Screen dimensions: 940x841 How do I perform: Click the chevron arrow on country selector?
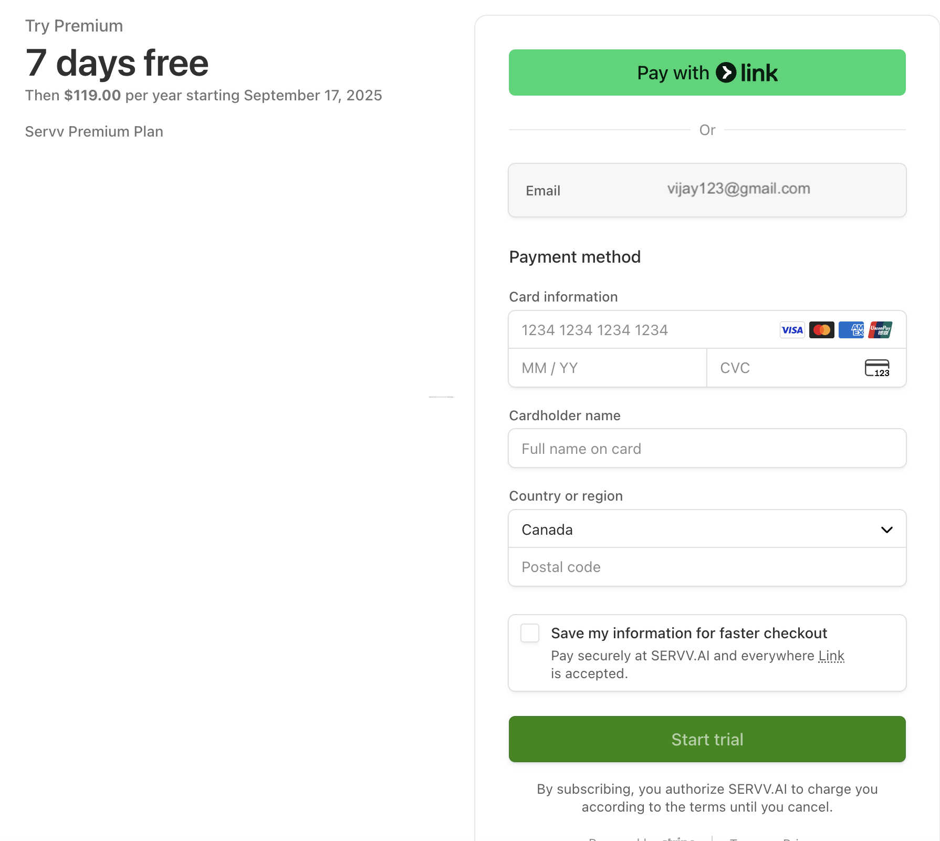886,529
